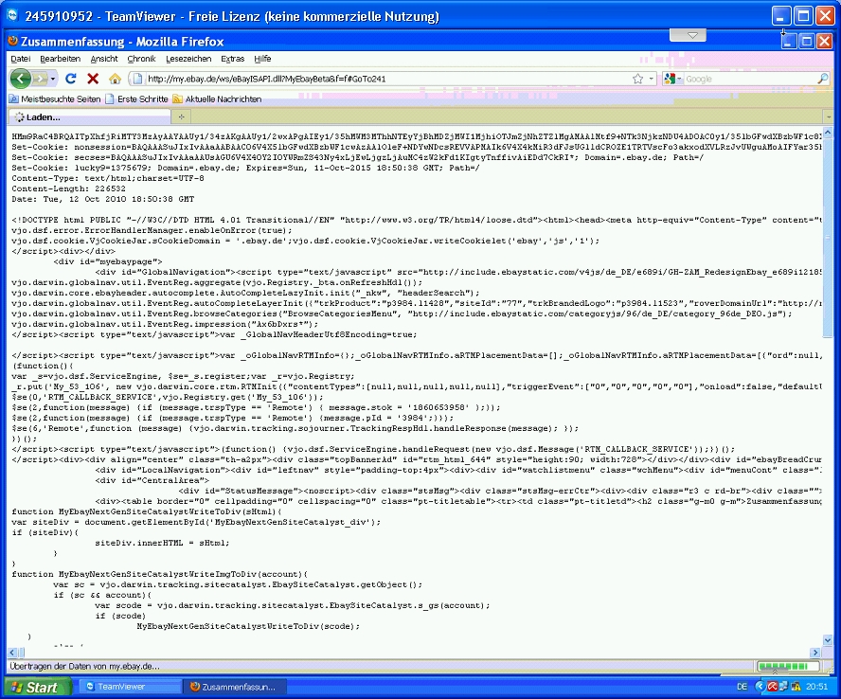This screenshot has width=841, height=699.
Task: Click the horizontal scrollbar right arrow
Action: tap(815, 653)
